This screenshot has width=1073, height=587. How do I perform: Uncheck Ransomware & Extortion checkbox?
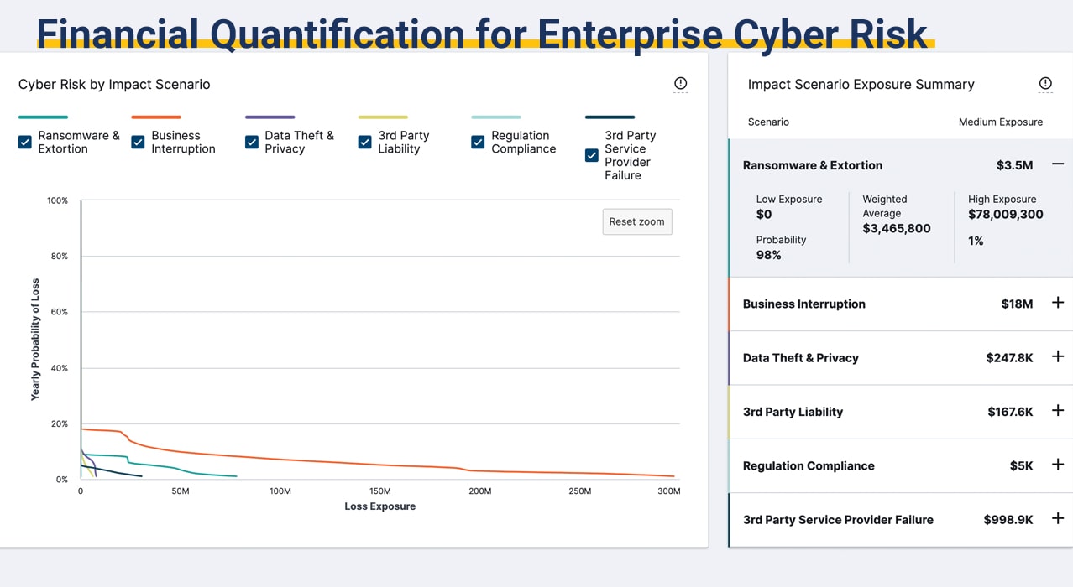25,143
